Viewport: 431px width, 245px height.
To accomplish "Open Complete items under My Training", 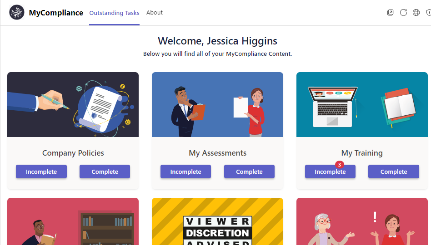I will [394, 171].
